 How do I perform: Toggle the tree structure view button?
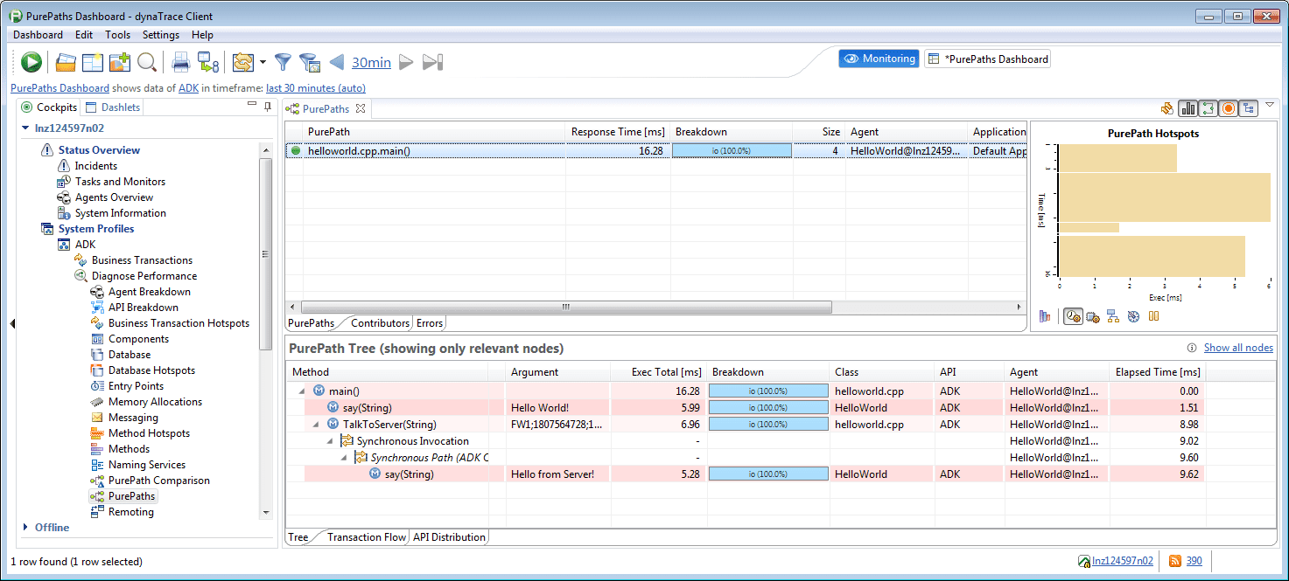click(x=1249, y=108)
